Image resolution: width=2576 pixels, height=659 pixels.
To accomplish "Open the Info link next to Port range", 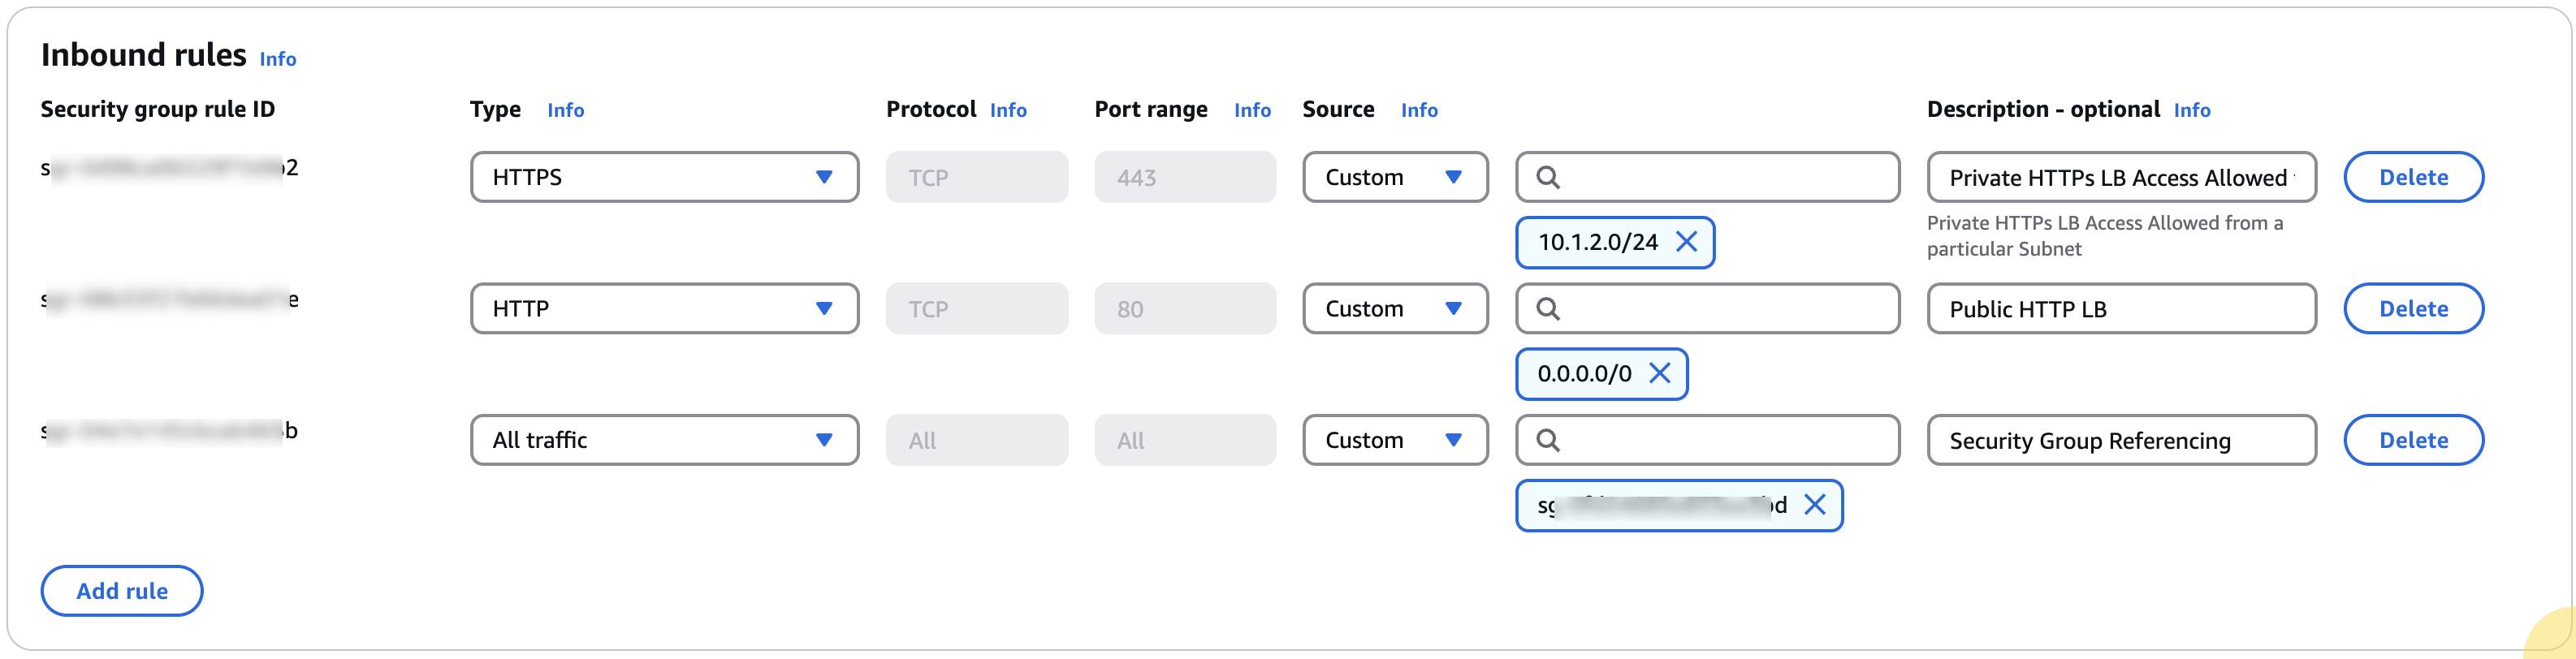I will pyautogui.click(x=1252, y=110).
